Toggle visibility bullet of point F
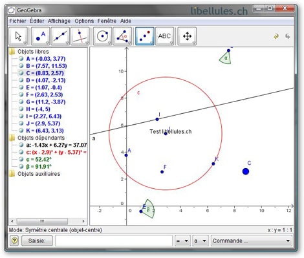304x258 pixels. click(21, 94)
